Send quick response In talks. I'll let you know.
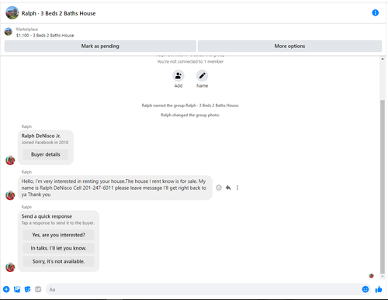Image resolution: width=388 pixels, height=300 pixels. [58, 248]
